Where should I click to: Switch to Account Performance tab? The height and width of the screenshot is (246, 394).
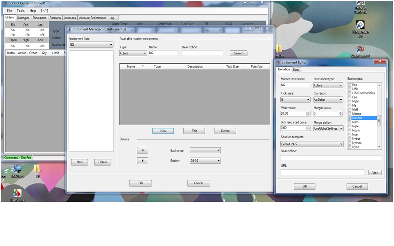tap(93, 18)
